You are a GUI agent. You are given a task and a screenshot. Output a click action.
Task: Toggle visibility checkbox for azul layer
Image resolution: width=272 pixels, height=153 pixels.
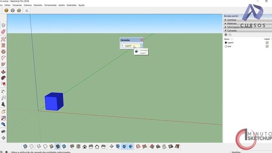coord(267,46)
